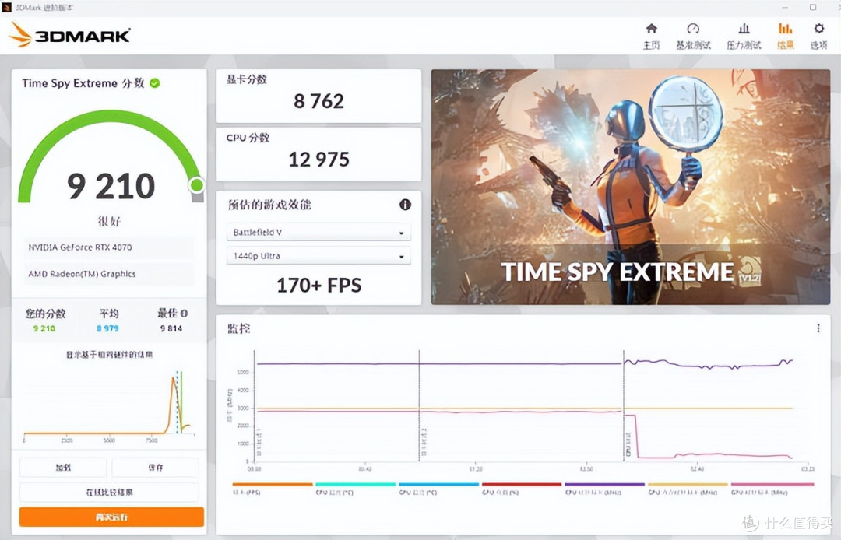841x540 pixels.
Task: Expand the Battlefield V game dropdown
Action: pos(318,232)
